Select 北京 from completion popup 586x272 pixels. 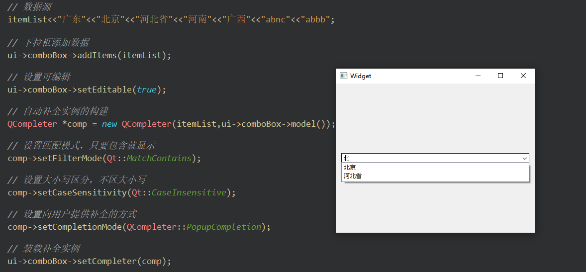pos(435,168)
